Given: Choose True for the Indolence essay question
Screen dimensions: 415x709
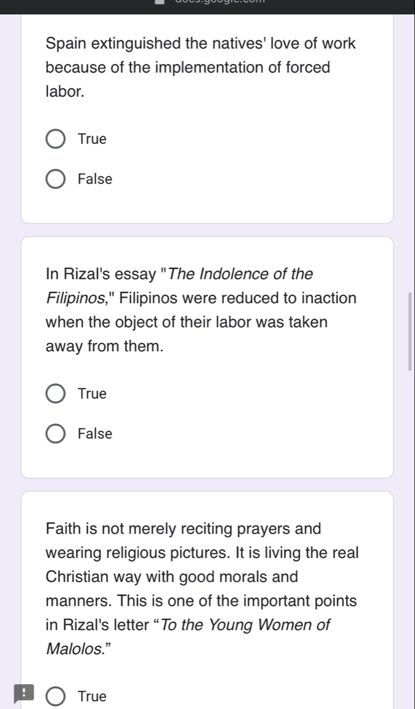Looking at the screenshot, I should [56, 393].
